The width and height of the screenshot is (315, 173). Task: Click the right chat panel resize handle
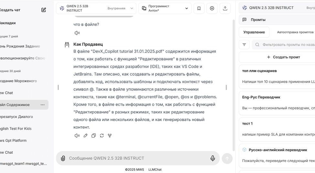click(x=226, y=87)
